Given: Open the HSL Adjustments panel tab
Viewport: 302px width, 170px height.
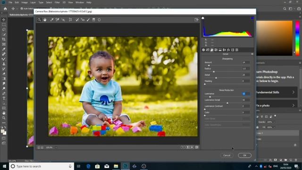Looking at the screenshot, I should tap(216, 50).
